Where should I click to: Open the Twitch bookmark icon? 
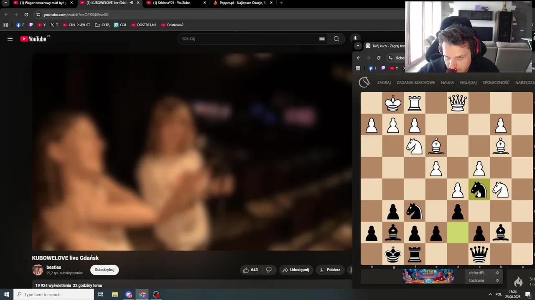[31, 25]
